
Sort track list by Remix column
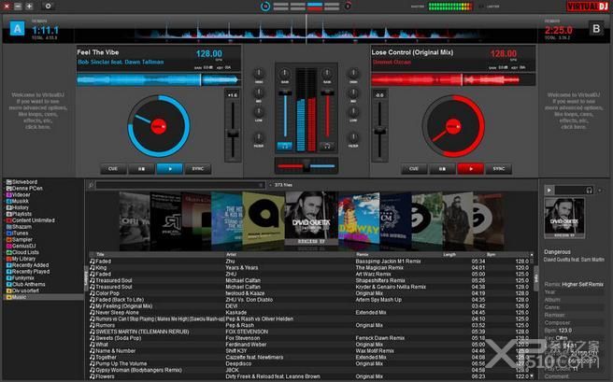click(x=362, y=255)
